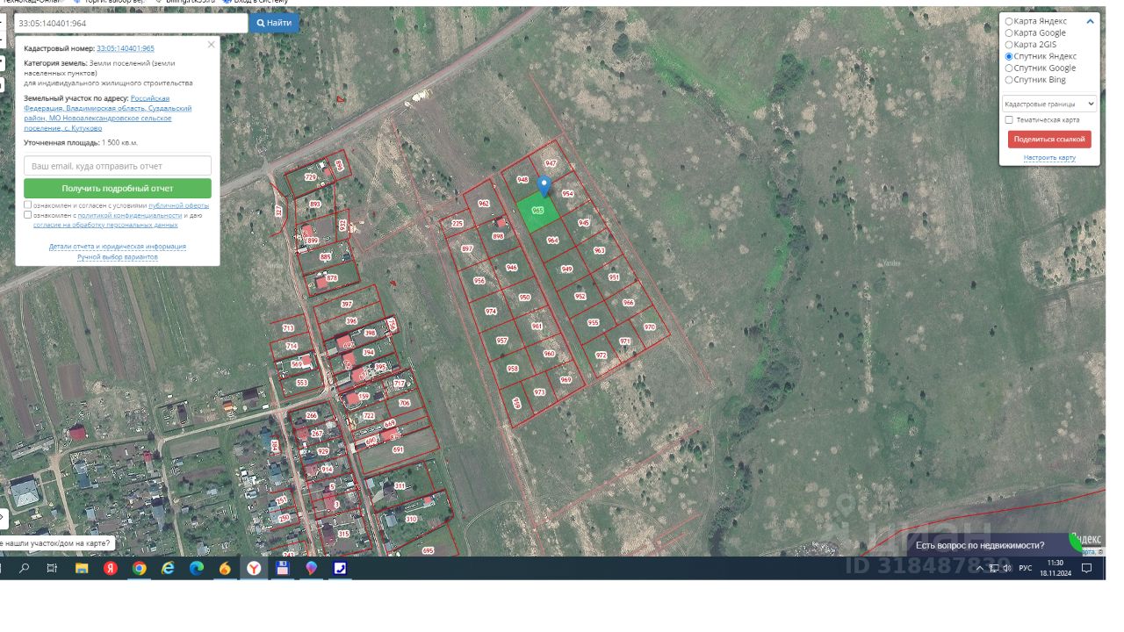The image size is (1124, 632).
Task: Select Карта 2GIS map layer
Action: [x=1009, y=44]
